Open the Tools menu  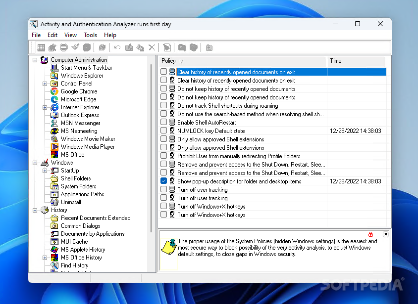90,35
